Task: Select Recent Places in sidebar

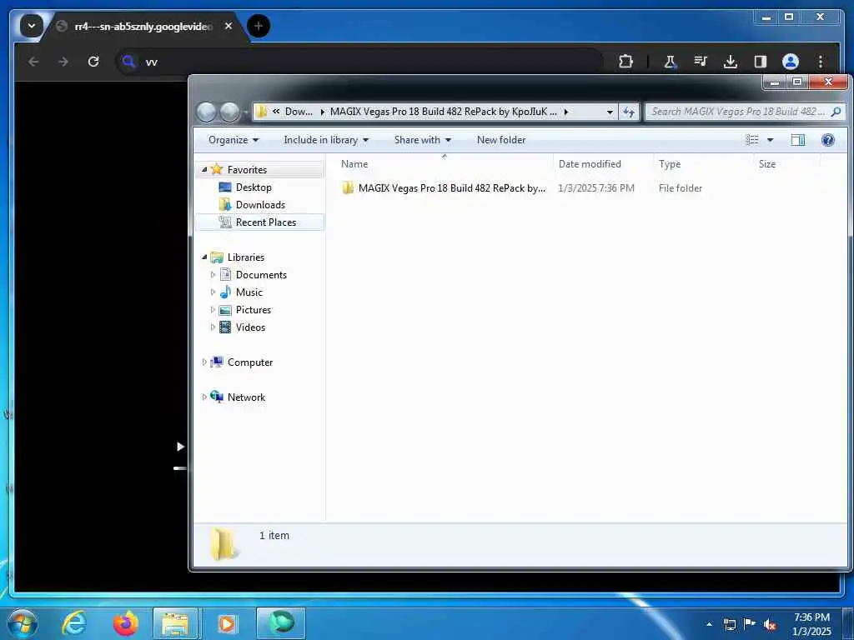Action: [x=259, y=222]
